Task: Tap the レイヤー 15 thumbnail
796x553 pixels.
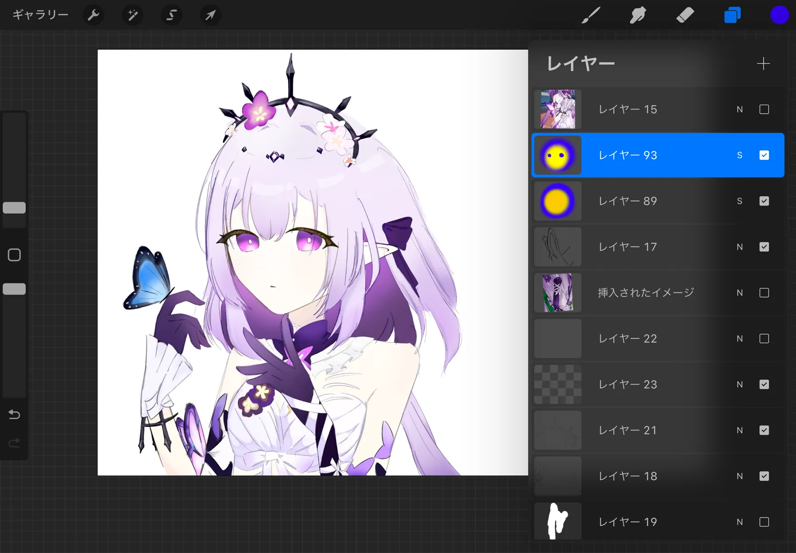Action: point(558,110)
